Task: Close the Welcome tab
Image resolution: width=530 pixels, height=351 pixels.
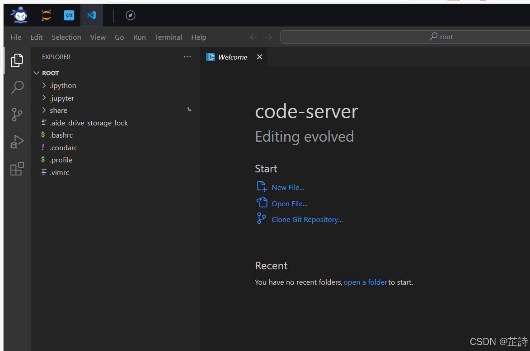Action: click(259, 57)
